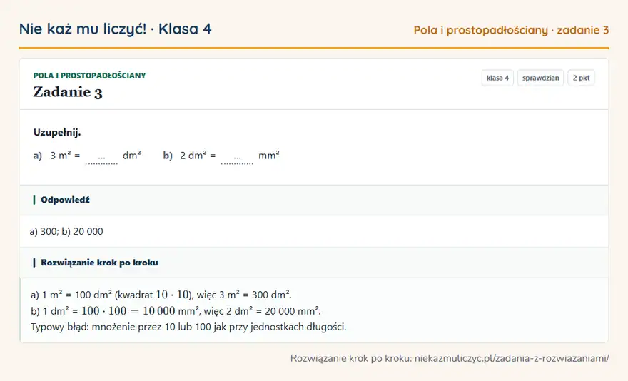Screen dimensions: 628x381
Task: Click the 'klasa 4' tag
Action: pyautogui.click(x=497, y=78)
